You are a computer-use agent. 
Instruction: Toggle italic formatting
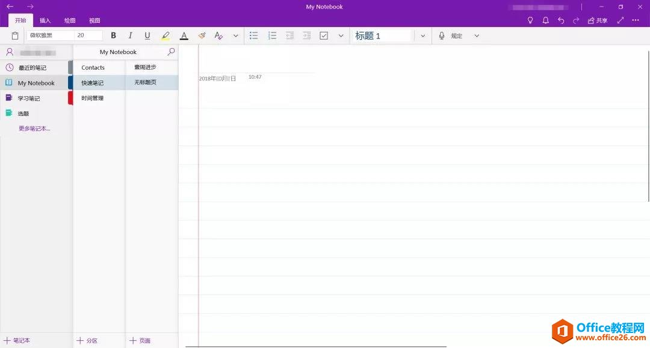130,35
